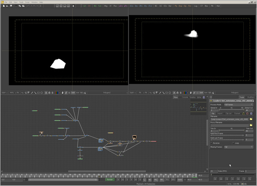Add a Polygon mask with the Ply tool

pos(176,6)
